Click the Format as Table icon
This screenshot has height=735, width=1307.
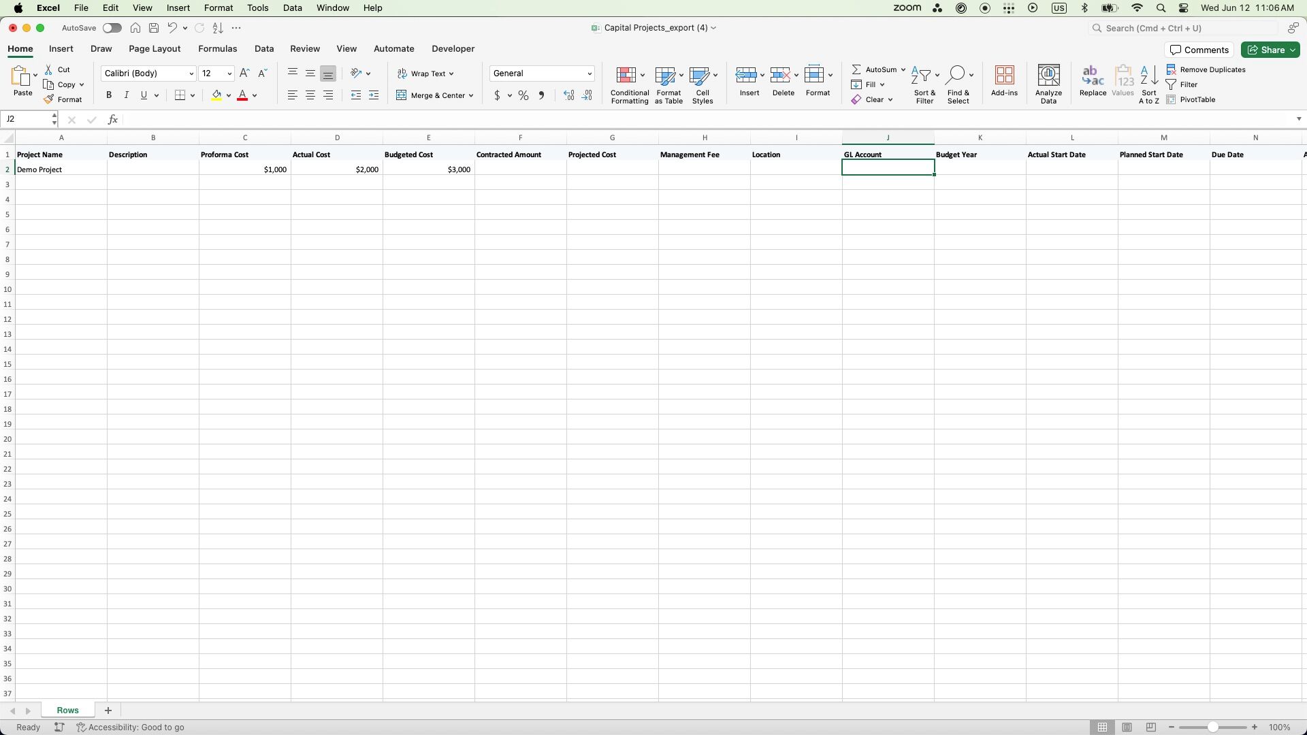coord(665,75)
